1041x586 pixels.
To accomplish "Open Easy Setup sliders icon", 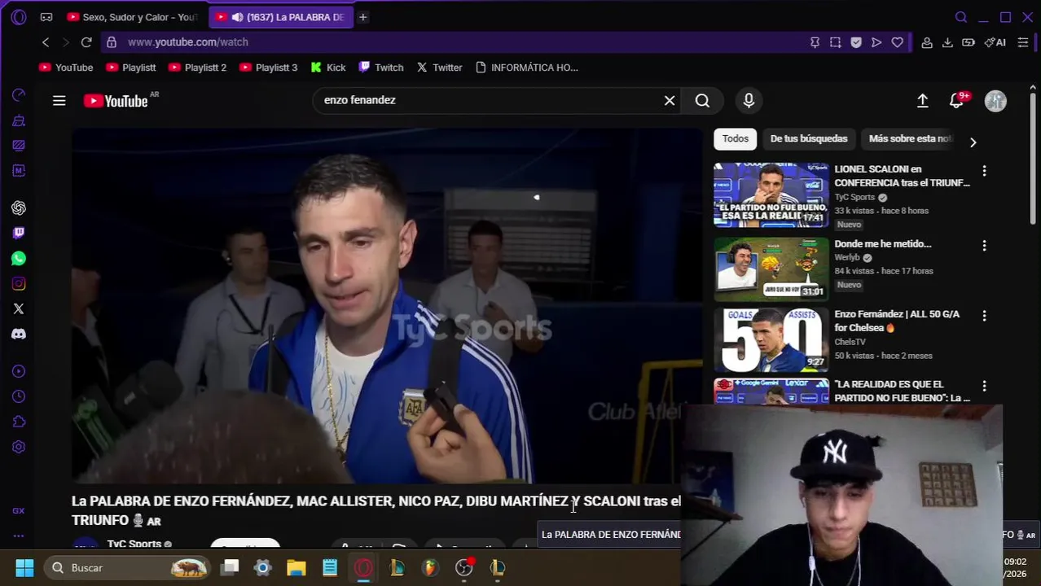I will point(1023,42).
